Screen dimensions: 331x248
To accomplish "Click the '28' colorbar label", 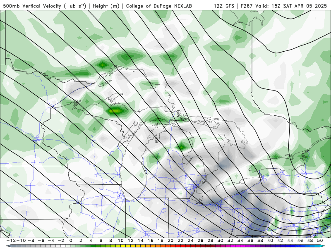I will [x=211, y=241].
